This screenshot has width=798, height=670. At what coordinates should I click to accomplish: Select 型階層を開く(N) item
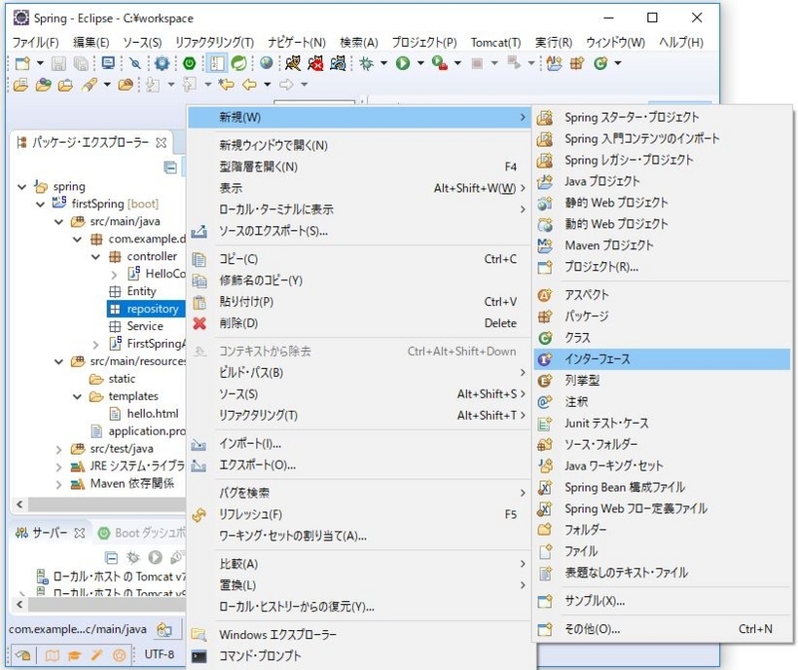click(359, 167)
